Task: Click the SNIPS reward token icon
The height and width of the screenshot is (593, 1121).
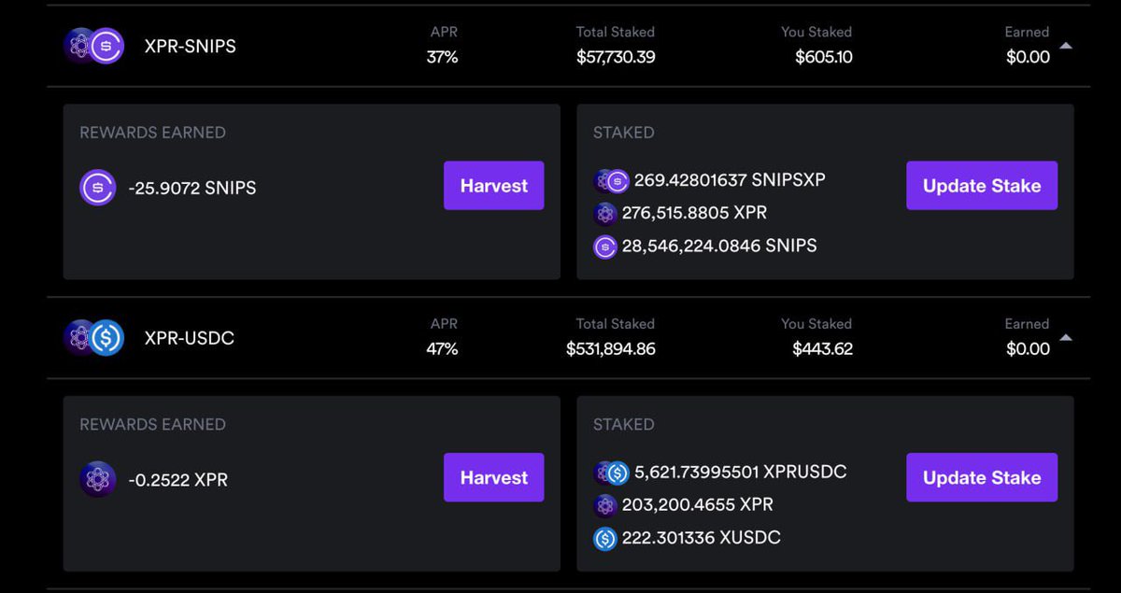Action: (x=98, y=188)
